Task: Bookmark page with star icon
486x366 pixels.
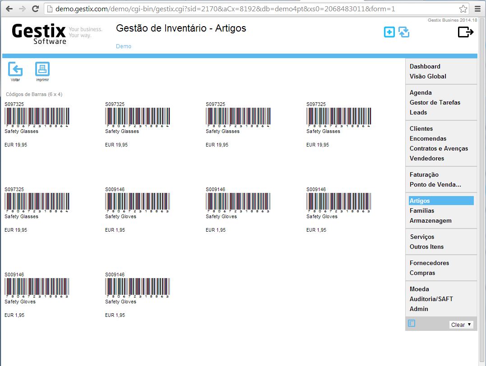Action: [463, 9]
